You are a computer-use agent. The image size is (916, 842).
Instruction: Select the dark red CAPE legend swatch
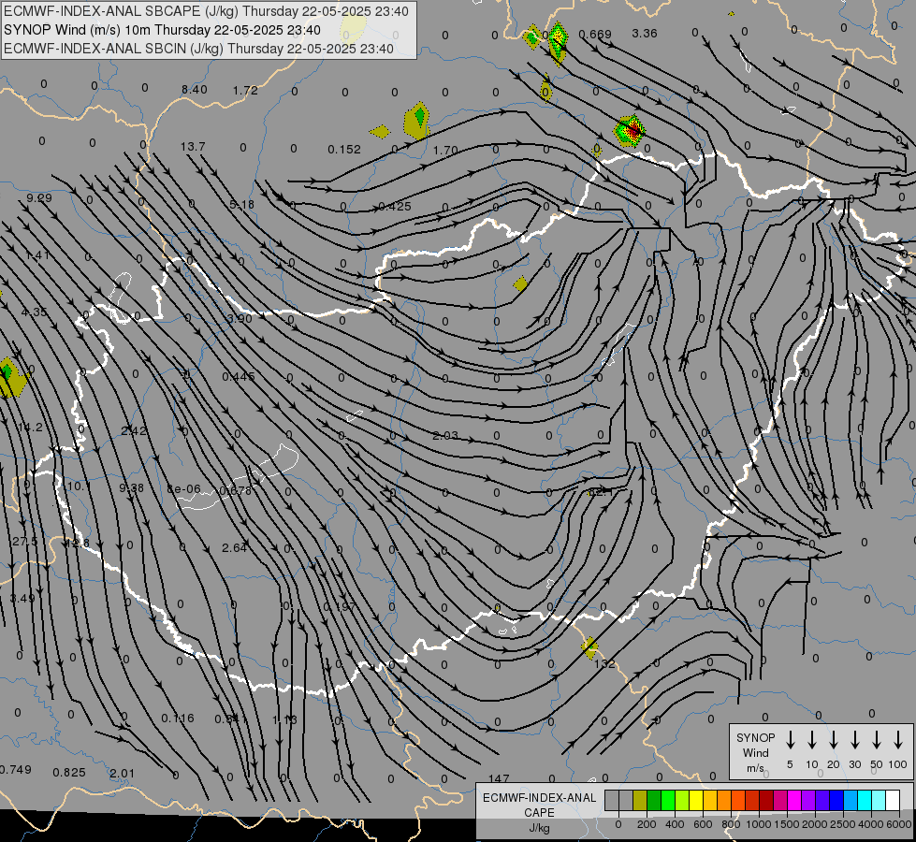pyautogui.click(x=766, y=801)
